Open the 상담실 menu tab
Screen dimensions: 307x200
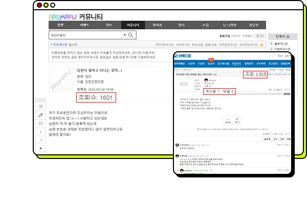coord(254,25)
